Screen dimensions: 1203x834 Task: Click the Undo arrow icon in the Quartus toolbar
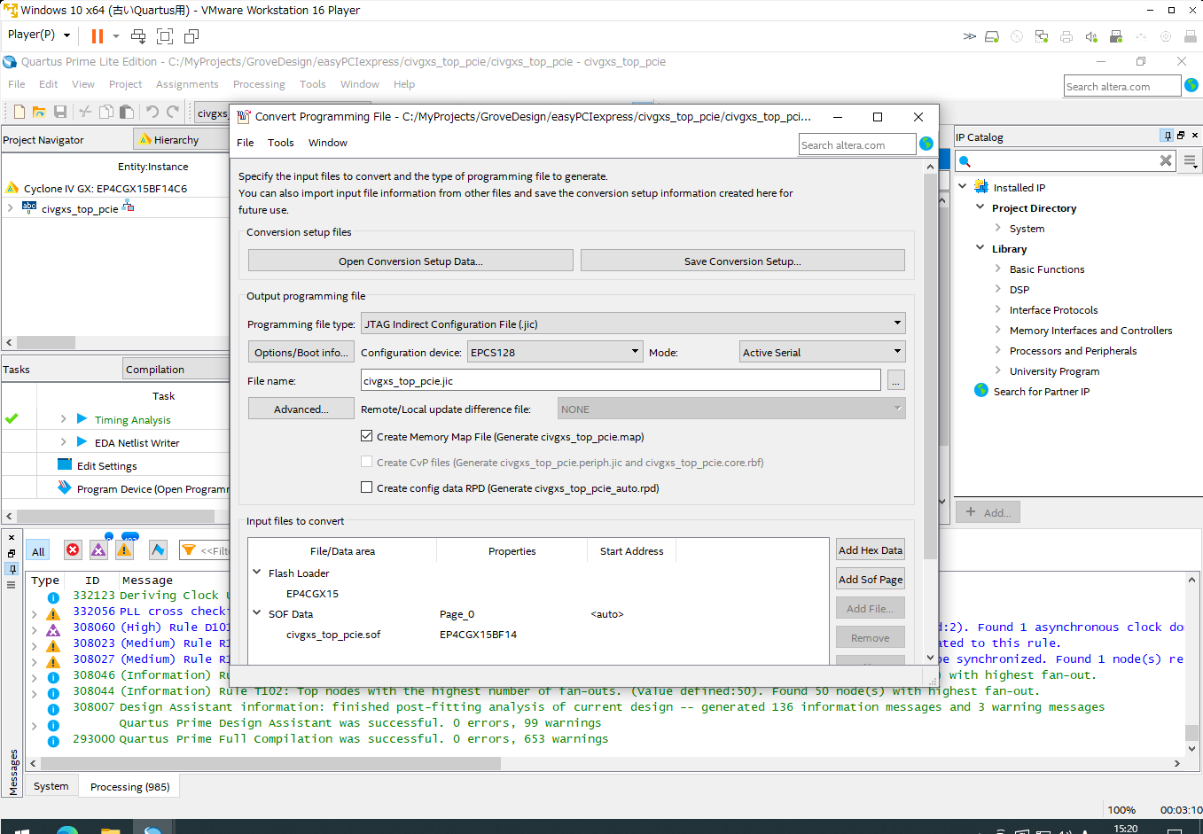152,112
